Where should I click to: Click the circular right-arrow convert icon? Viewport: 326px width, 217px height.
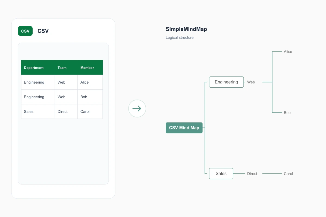click(137, 108)
